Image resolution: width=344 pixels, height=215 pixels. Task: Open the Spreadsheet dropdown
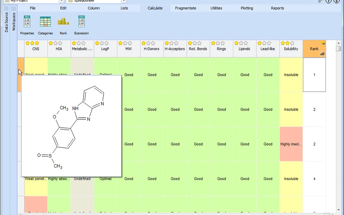click(x=124, y=1)
